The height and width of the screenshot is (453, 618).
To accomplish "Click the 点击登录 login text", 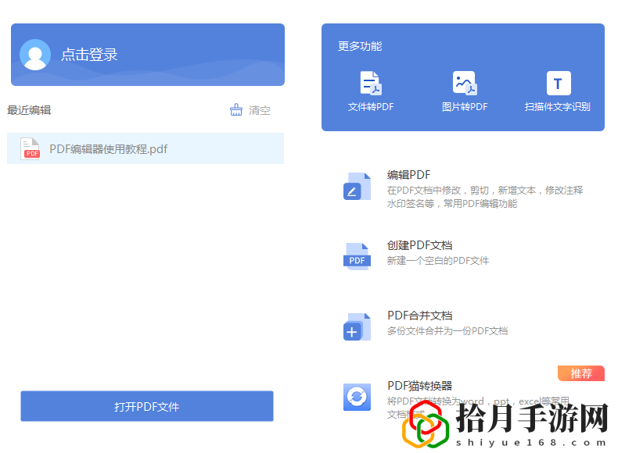I will coord(89,55).
